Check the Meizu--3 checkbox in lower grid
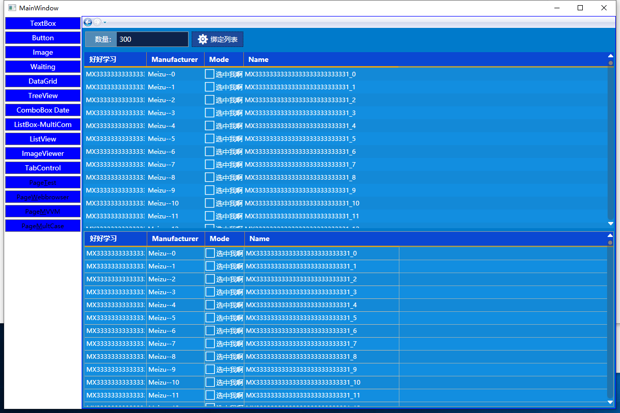This screenshot has width=620, height=413. pyautogui.click(x=210, y=292)
